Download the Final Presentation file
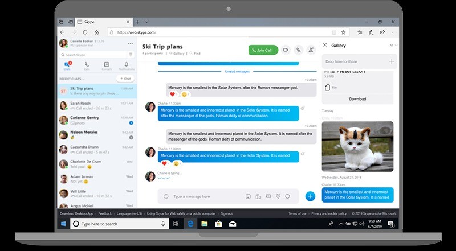Screen dimensions: 456x251 point(357,99)
